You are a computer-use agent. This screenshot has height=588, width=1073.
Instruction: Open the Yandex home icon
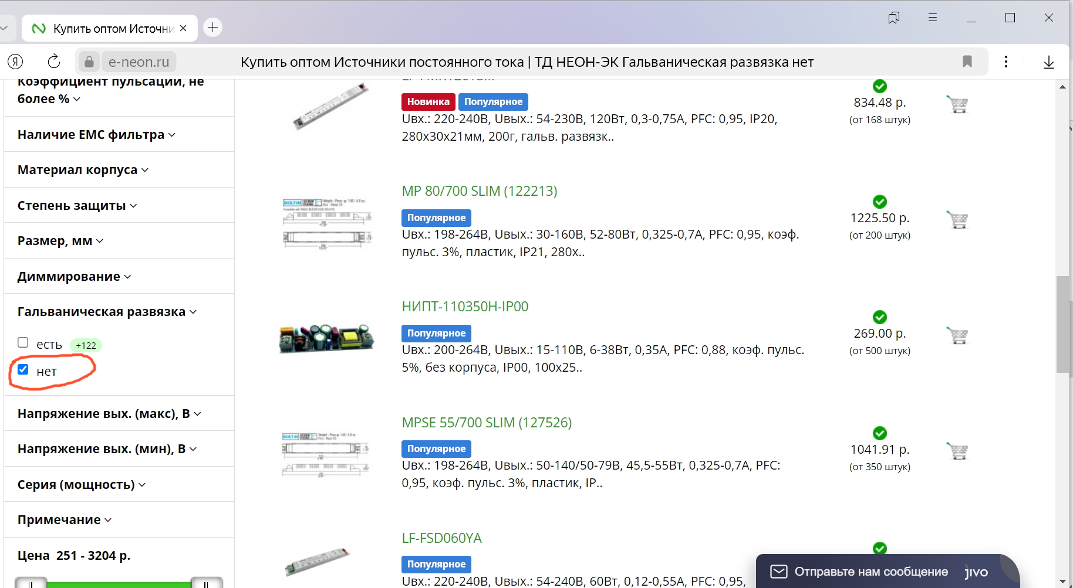click(15, 62)
